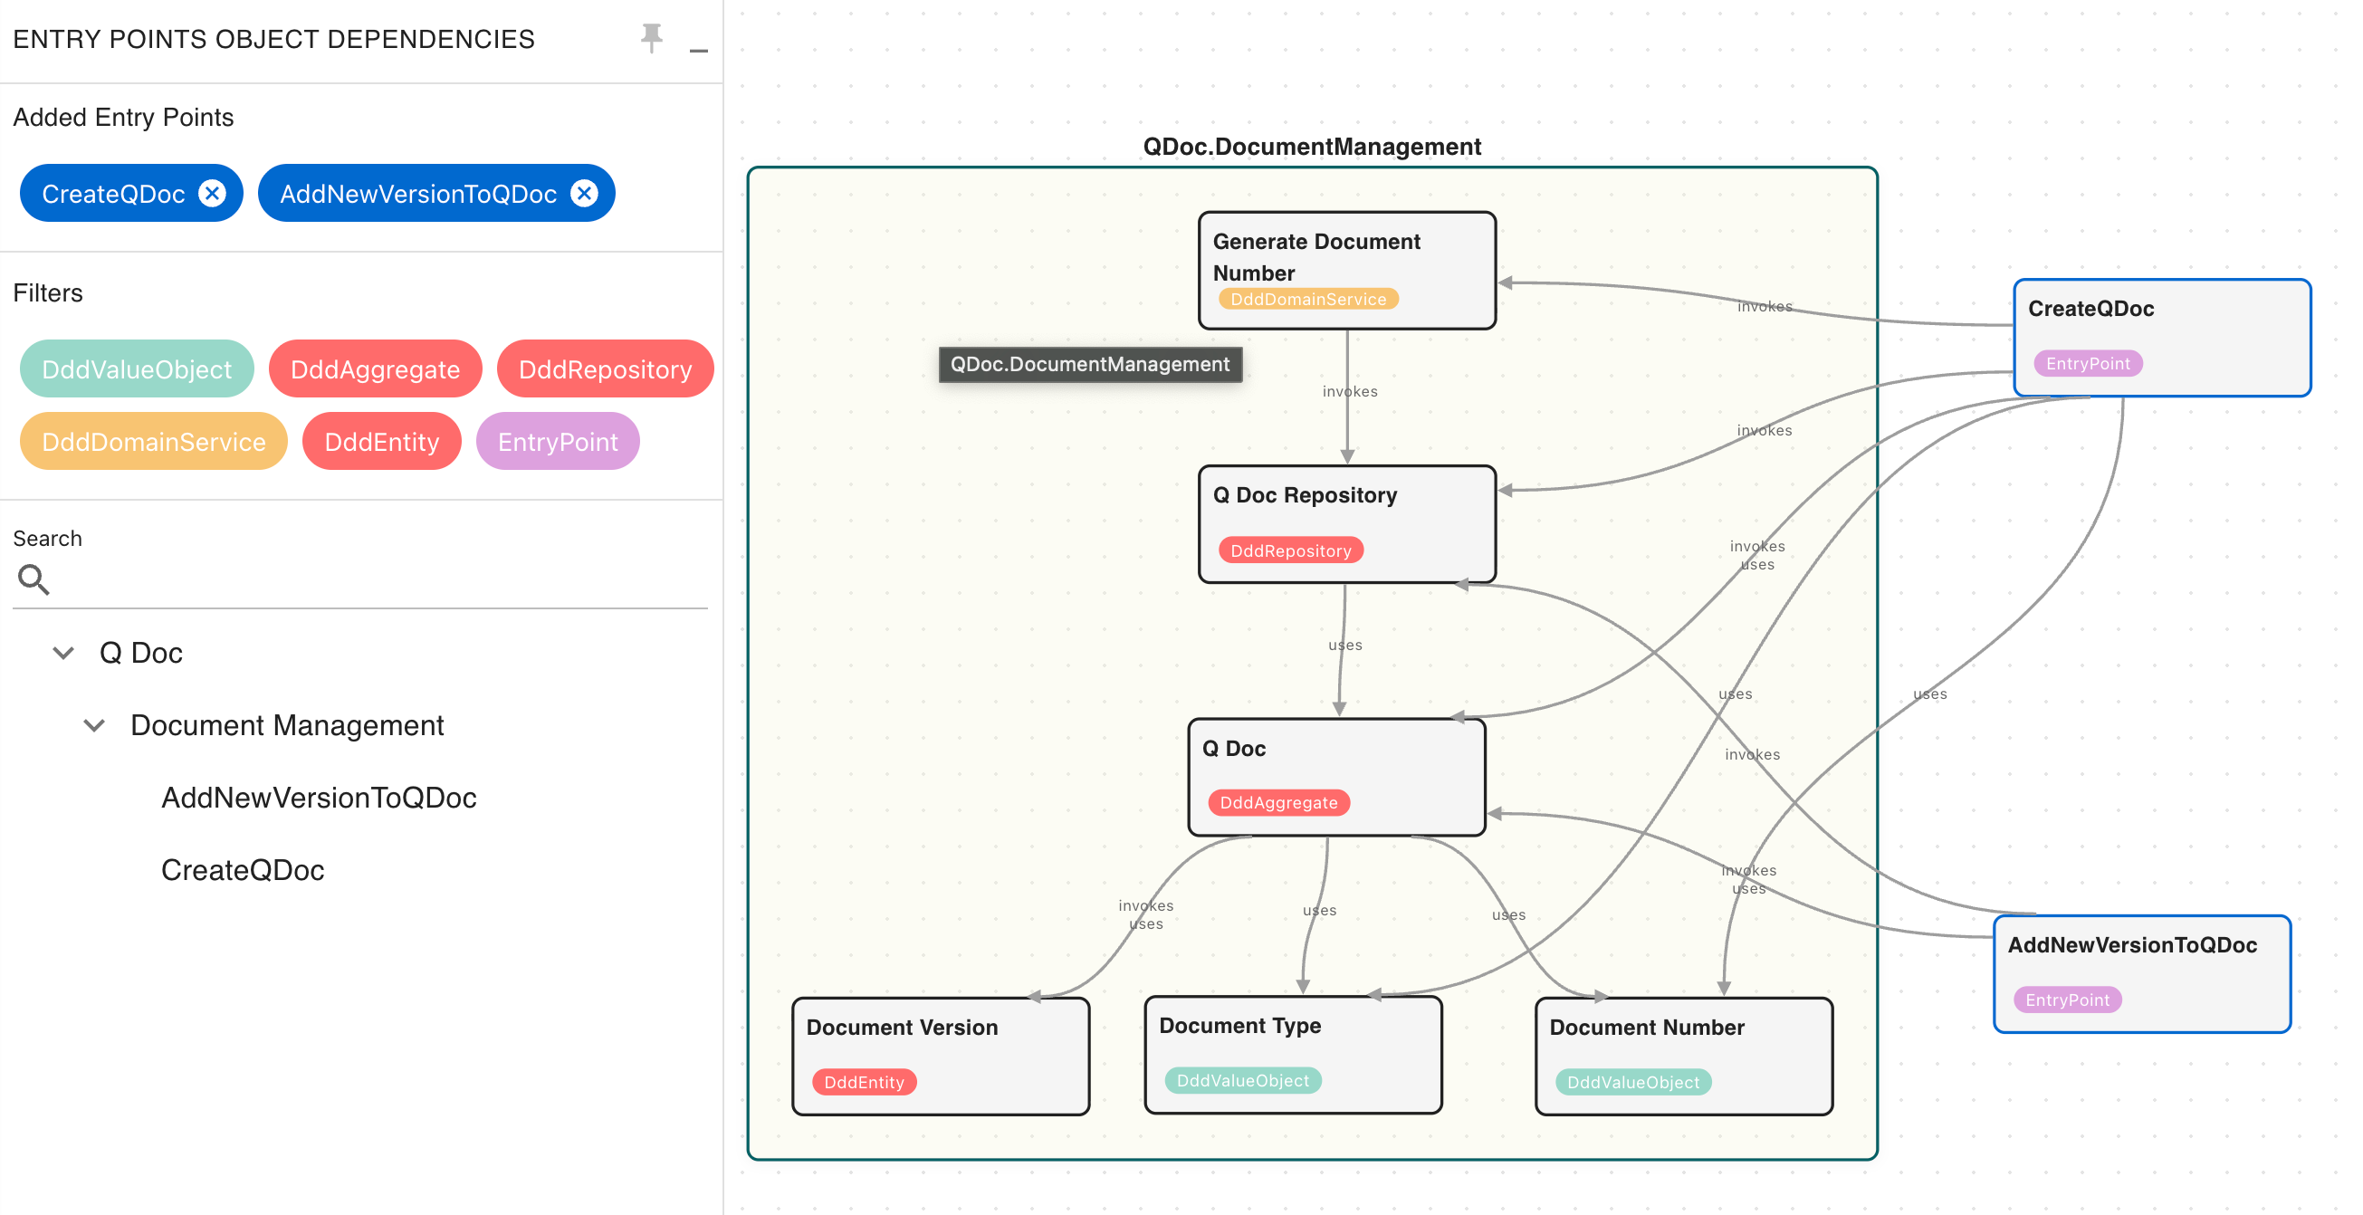Image resolution: width=2363 pixels, height=1215 pixels.
Task: Minimize the Entry Points panel
Action: click(698, 51)
